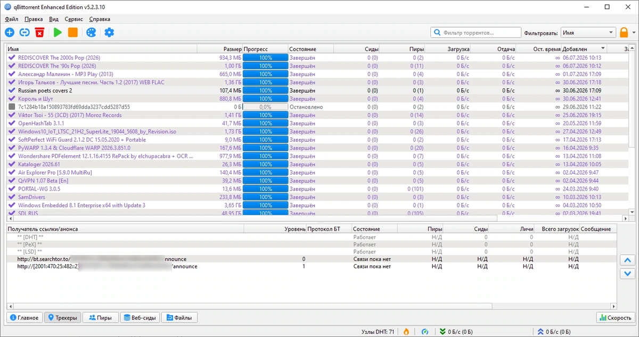Move the tracker down with the arrow button
This screenshot has width=639, height=337.
point(628,273)
